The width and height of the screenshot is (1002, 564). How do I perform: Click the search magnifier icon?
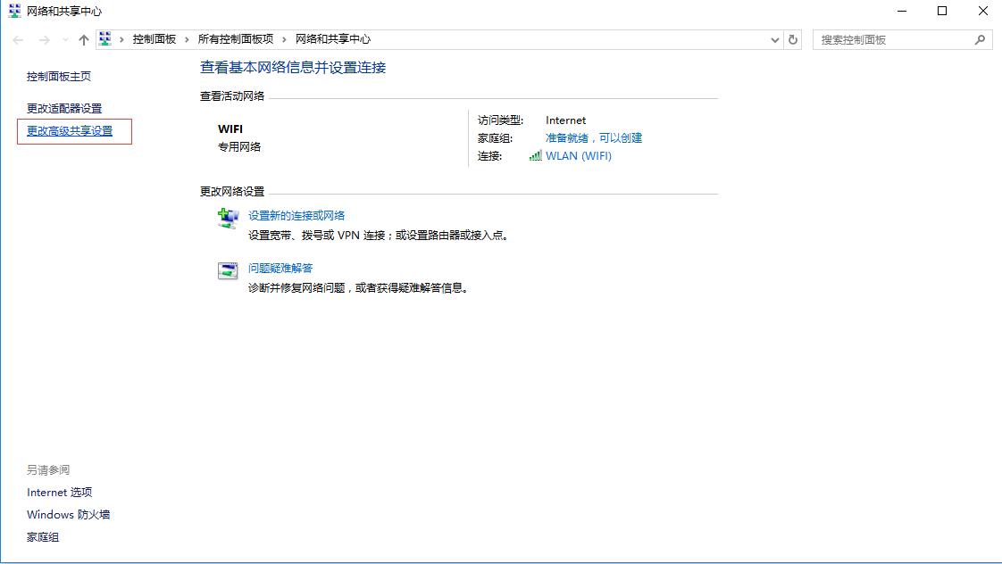click(981, 39)
